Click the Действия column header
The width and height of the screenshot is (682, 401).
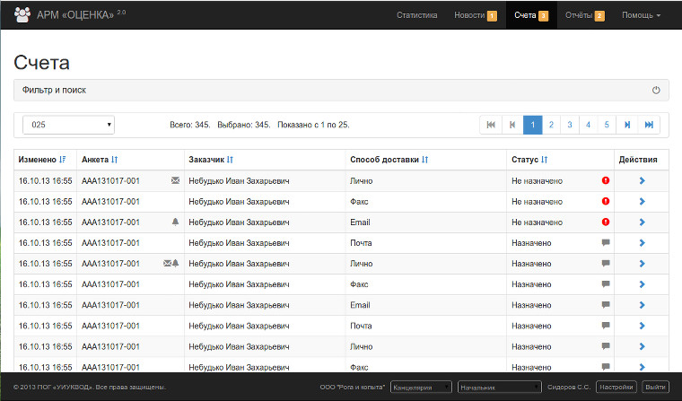[x=638, y=160]
